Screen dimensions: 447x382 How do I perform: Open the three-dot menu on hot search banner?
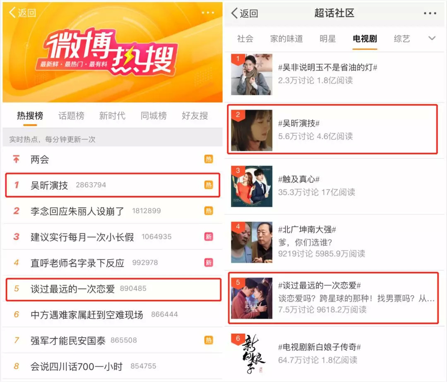tap(207, 12)
